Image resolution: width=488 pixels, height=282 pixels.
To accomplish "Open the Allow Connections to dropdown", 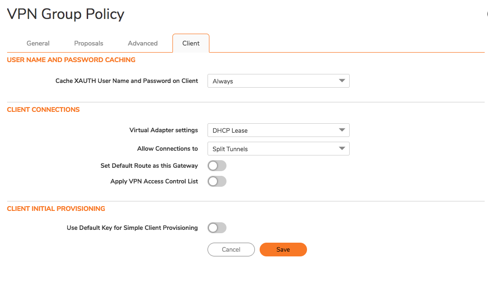I will (x=278, y=148).
